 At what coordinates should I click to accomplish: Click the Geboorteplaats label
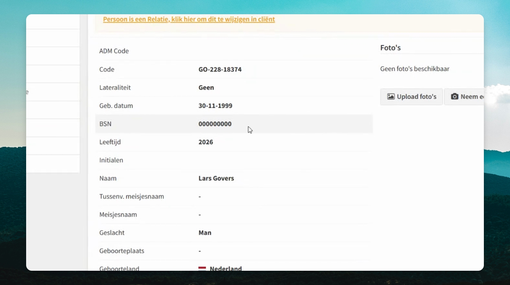[x=122, y=251]
